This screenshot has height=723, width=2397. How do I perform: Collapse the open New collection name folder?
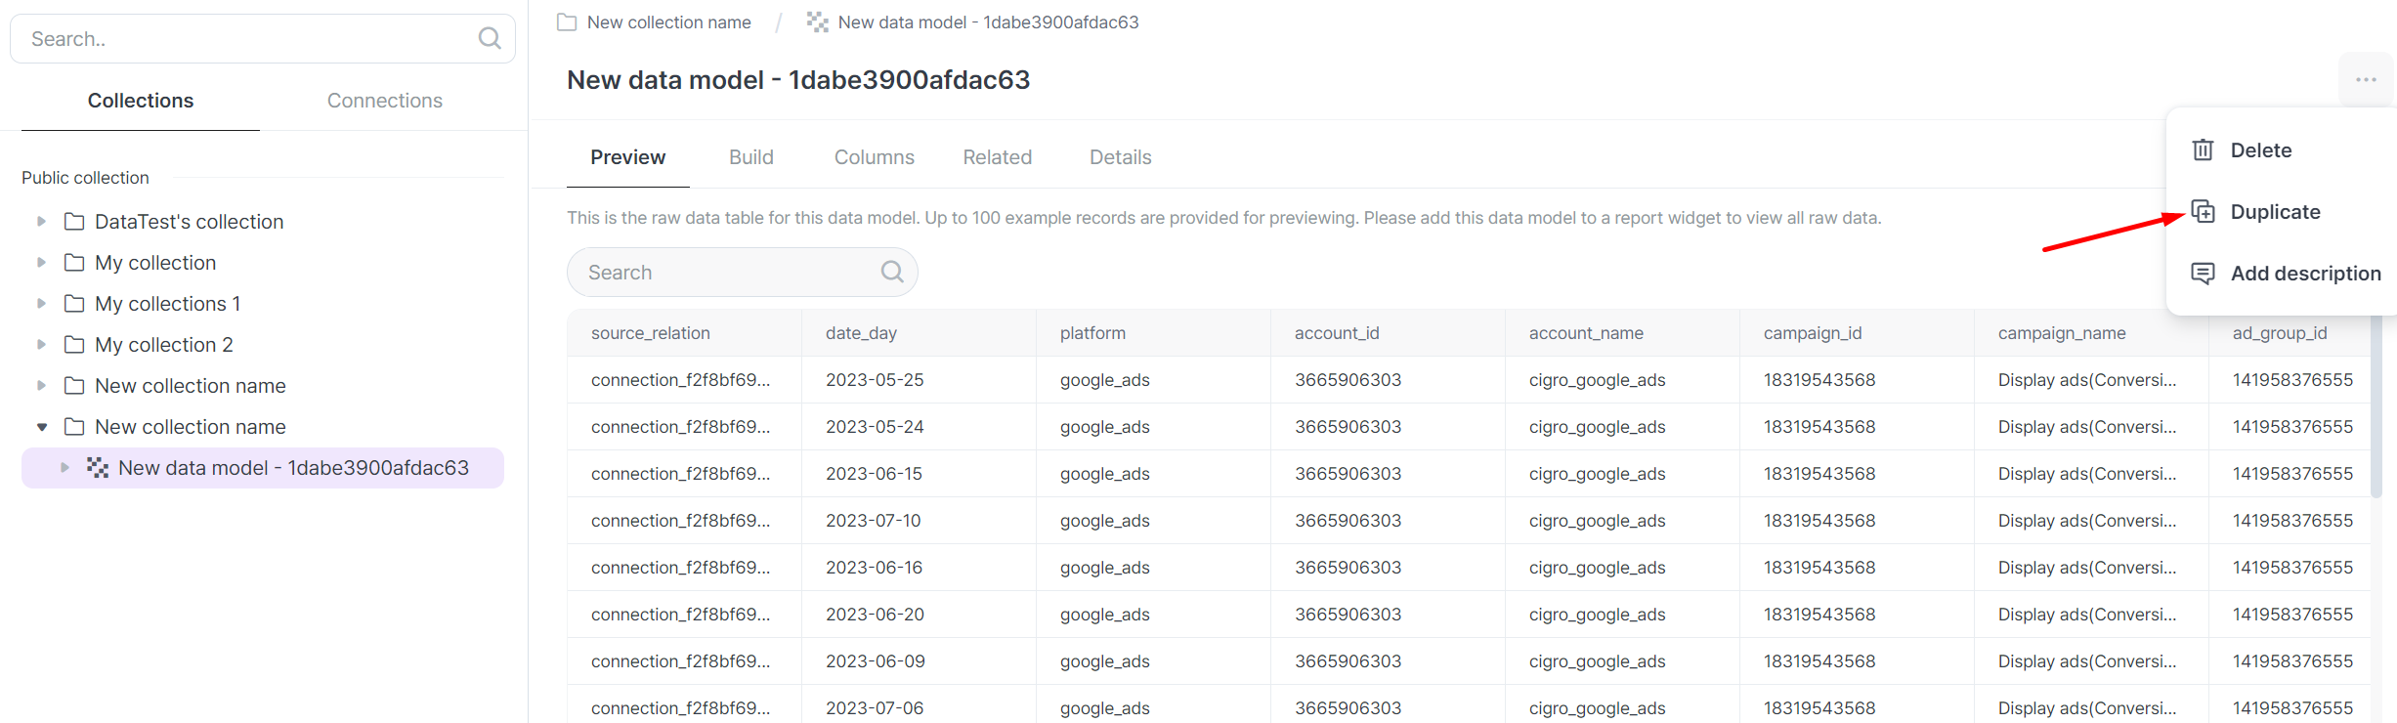pos(41,427)
